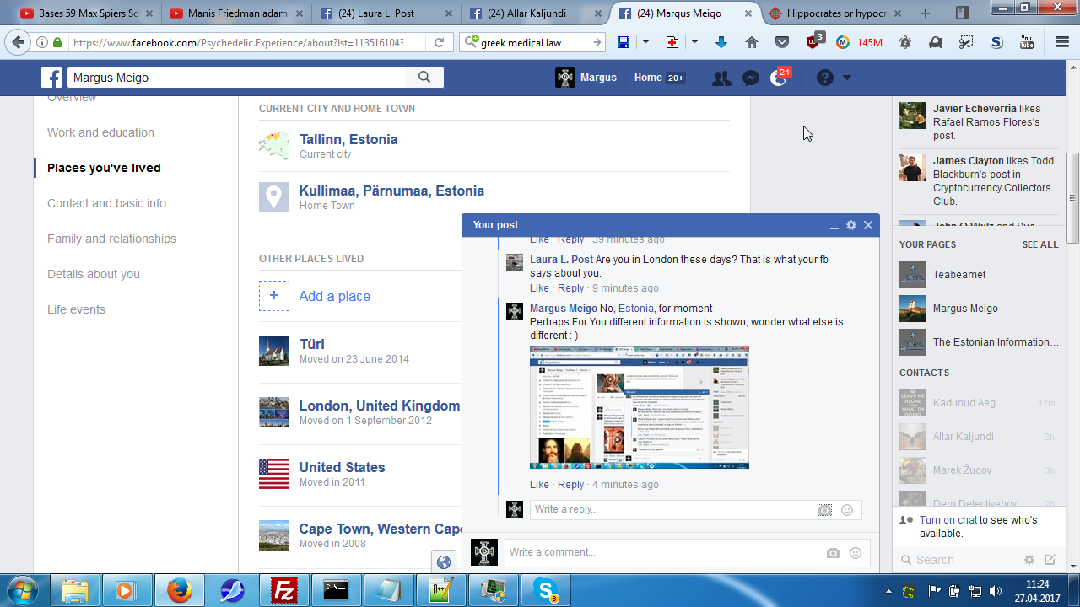Screen dimensions: 1080x607
Task: Attach a photo to the comment field
Action: (833, 553)
